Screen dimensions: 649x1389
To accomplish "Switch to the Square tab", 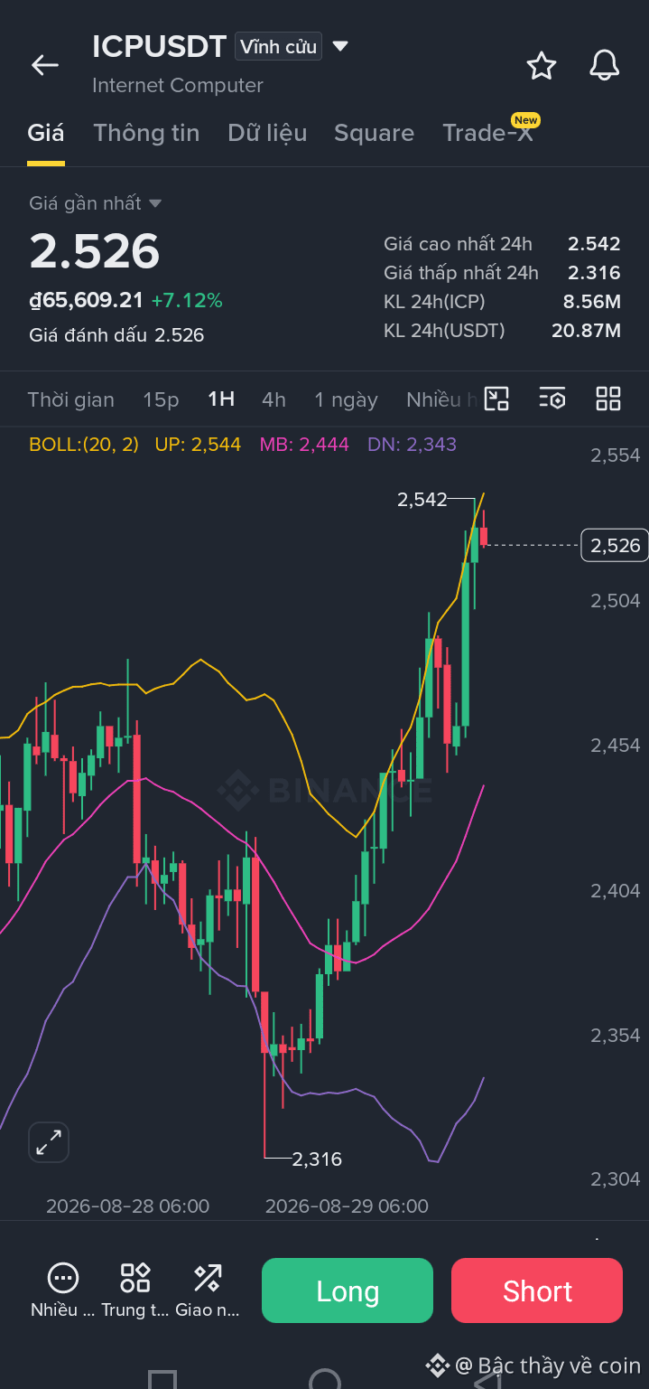I will [x=374, y=133].
